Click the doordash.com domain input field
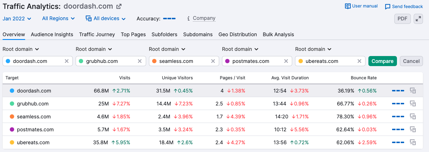The height and width of the screenshot is (152, 429). pyautogui.click(x=38, y=61)
